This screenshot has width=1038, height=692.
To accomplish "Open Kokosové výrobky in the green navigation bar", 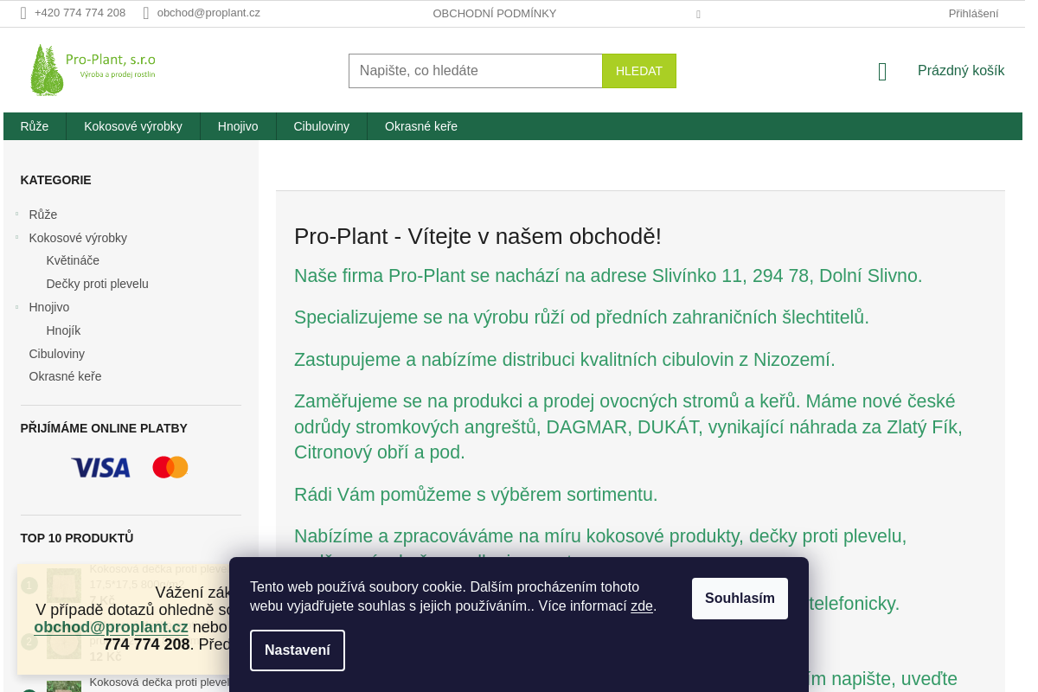I will (133, 126).
